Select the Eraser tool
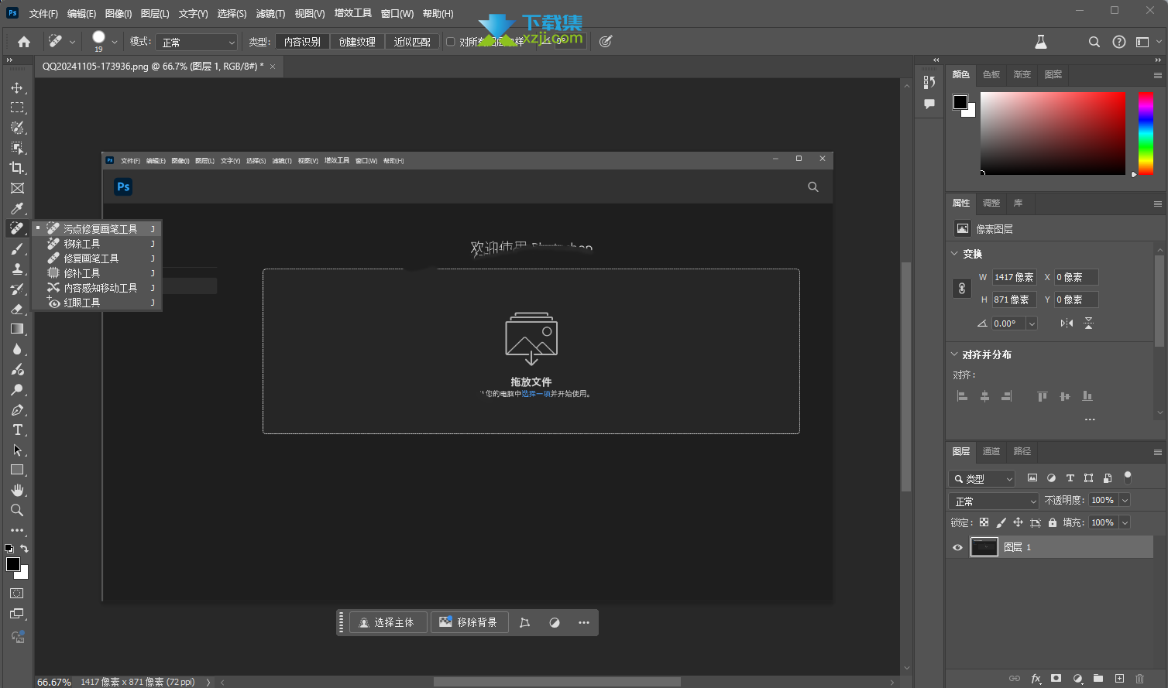Image resolution: width=1168 pixels, height=688 pixels. [x=17, y=309]
